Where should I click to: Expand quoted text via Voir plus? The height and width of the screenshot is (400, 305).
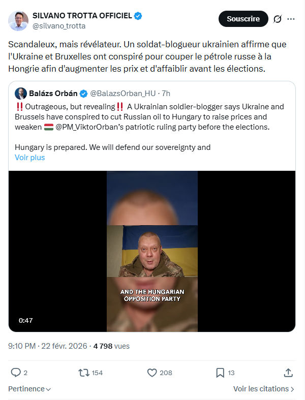coord(30,158)
